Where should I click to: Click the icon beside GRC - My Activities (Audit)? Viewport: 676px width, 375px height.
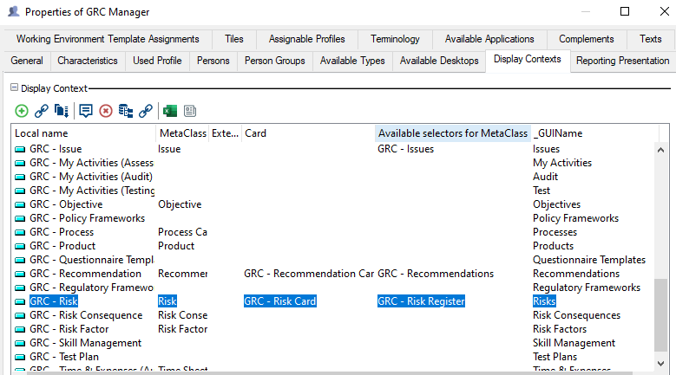(20, 177)
